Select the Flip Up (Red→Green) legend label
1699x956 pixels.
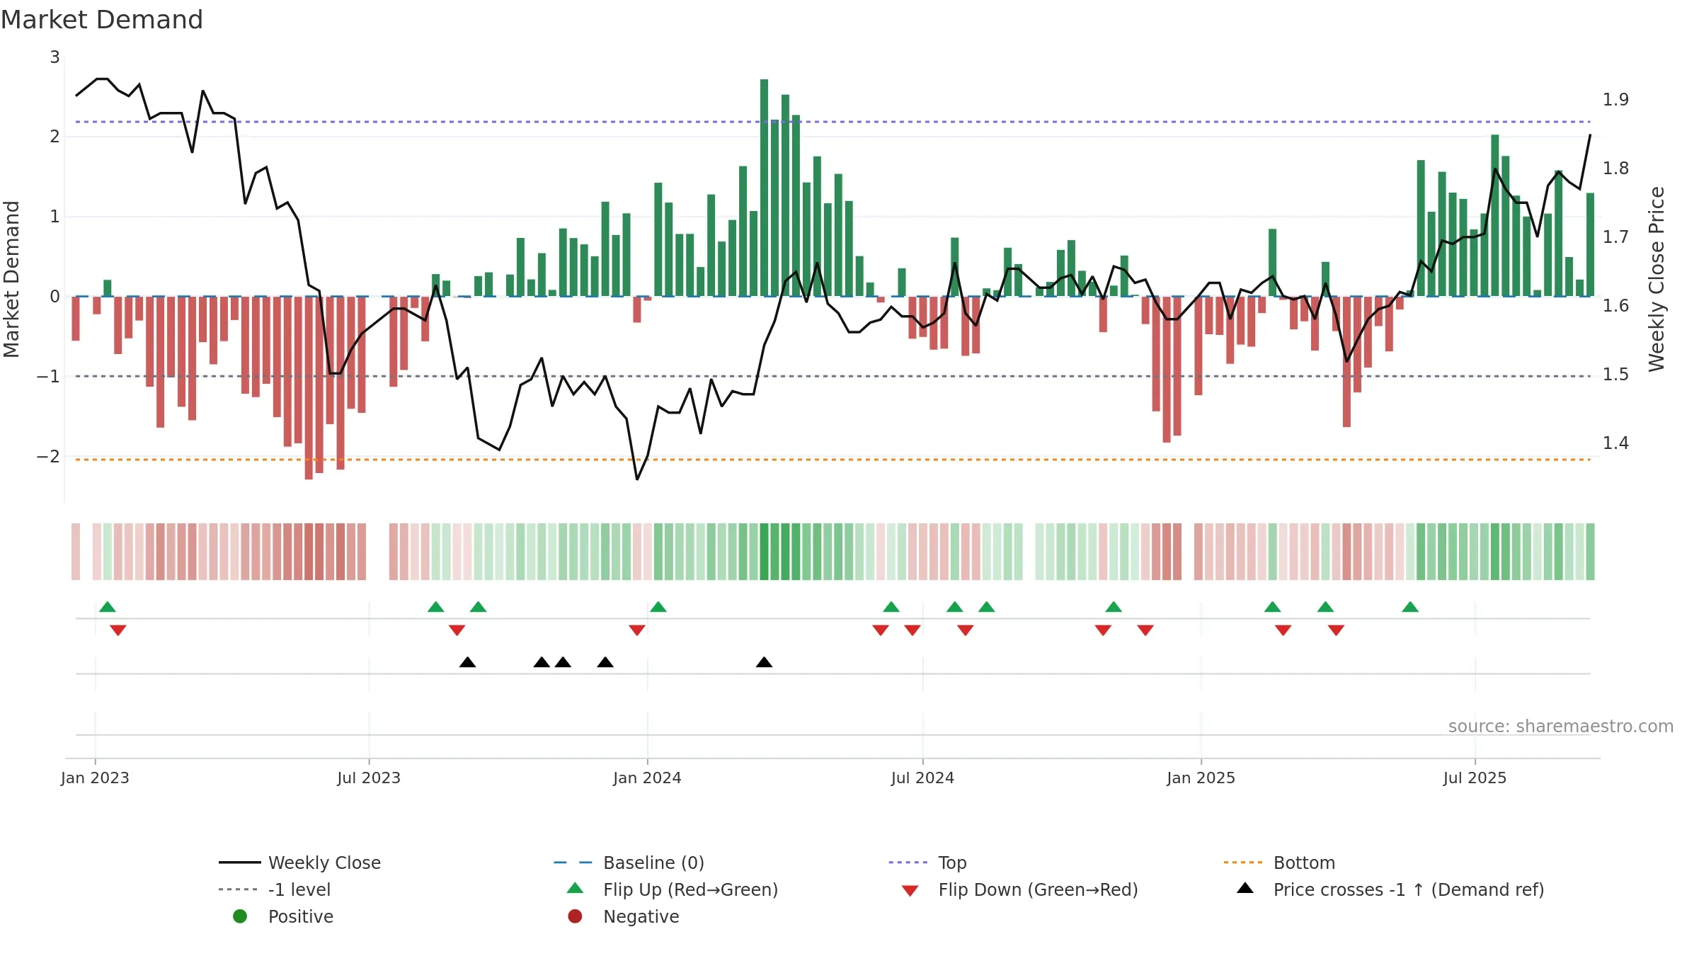click(x=691, y=889)
